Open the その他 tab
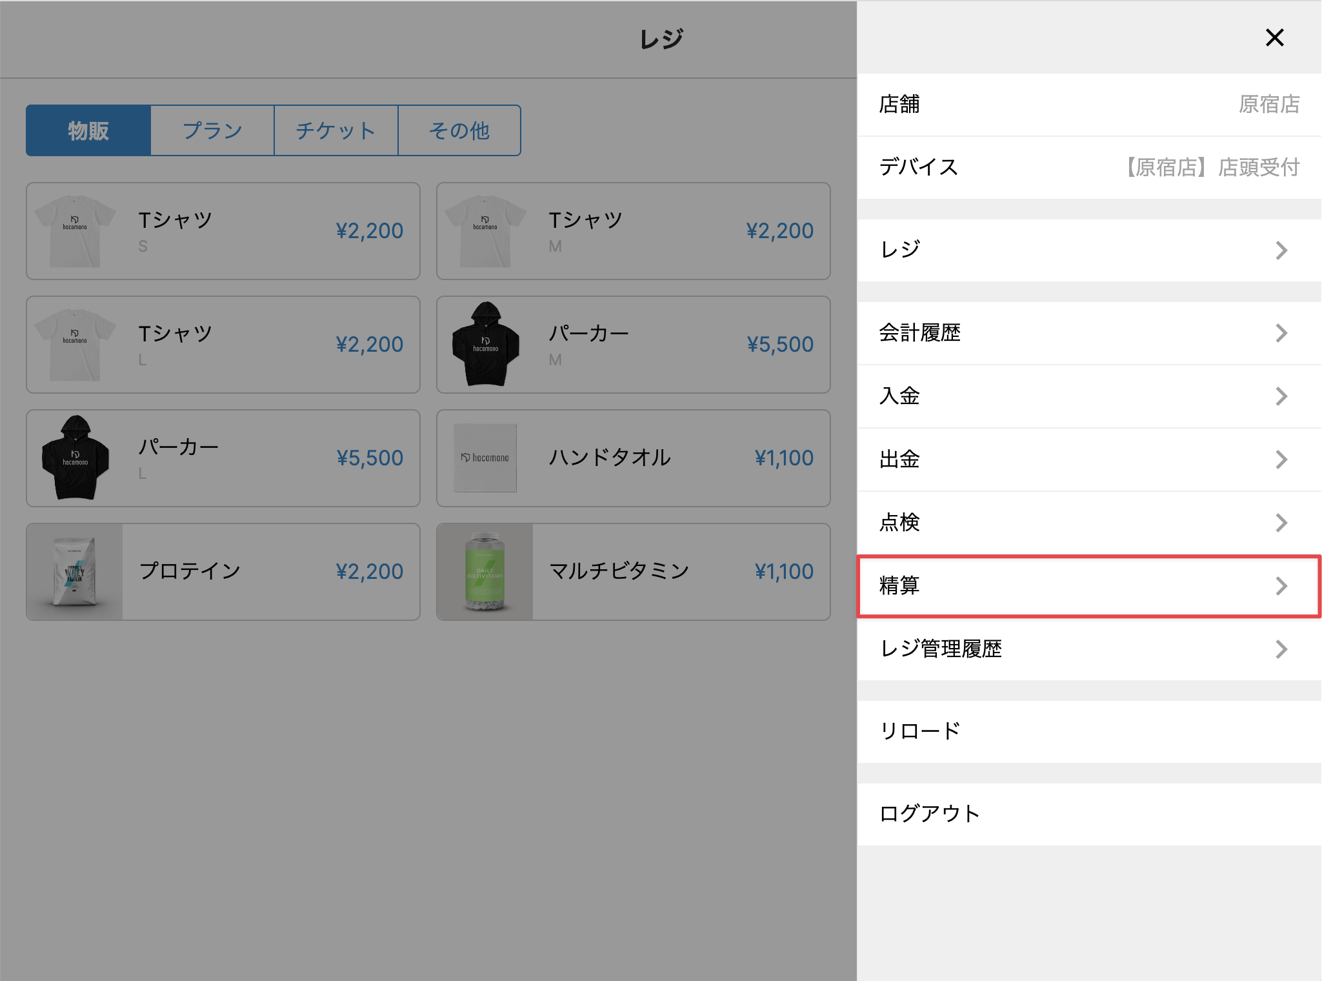Screen dimensions: 1322x981 point(459,130)
